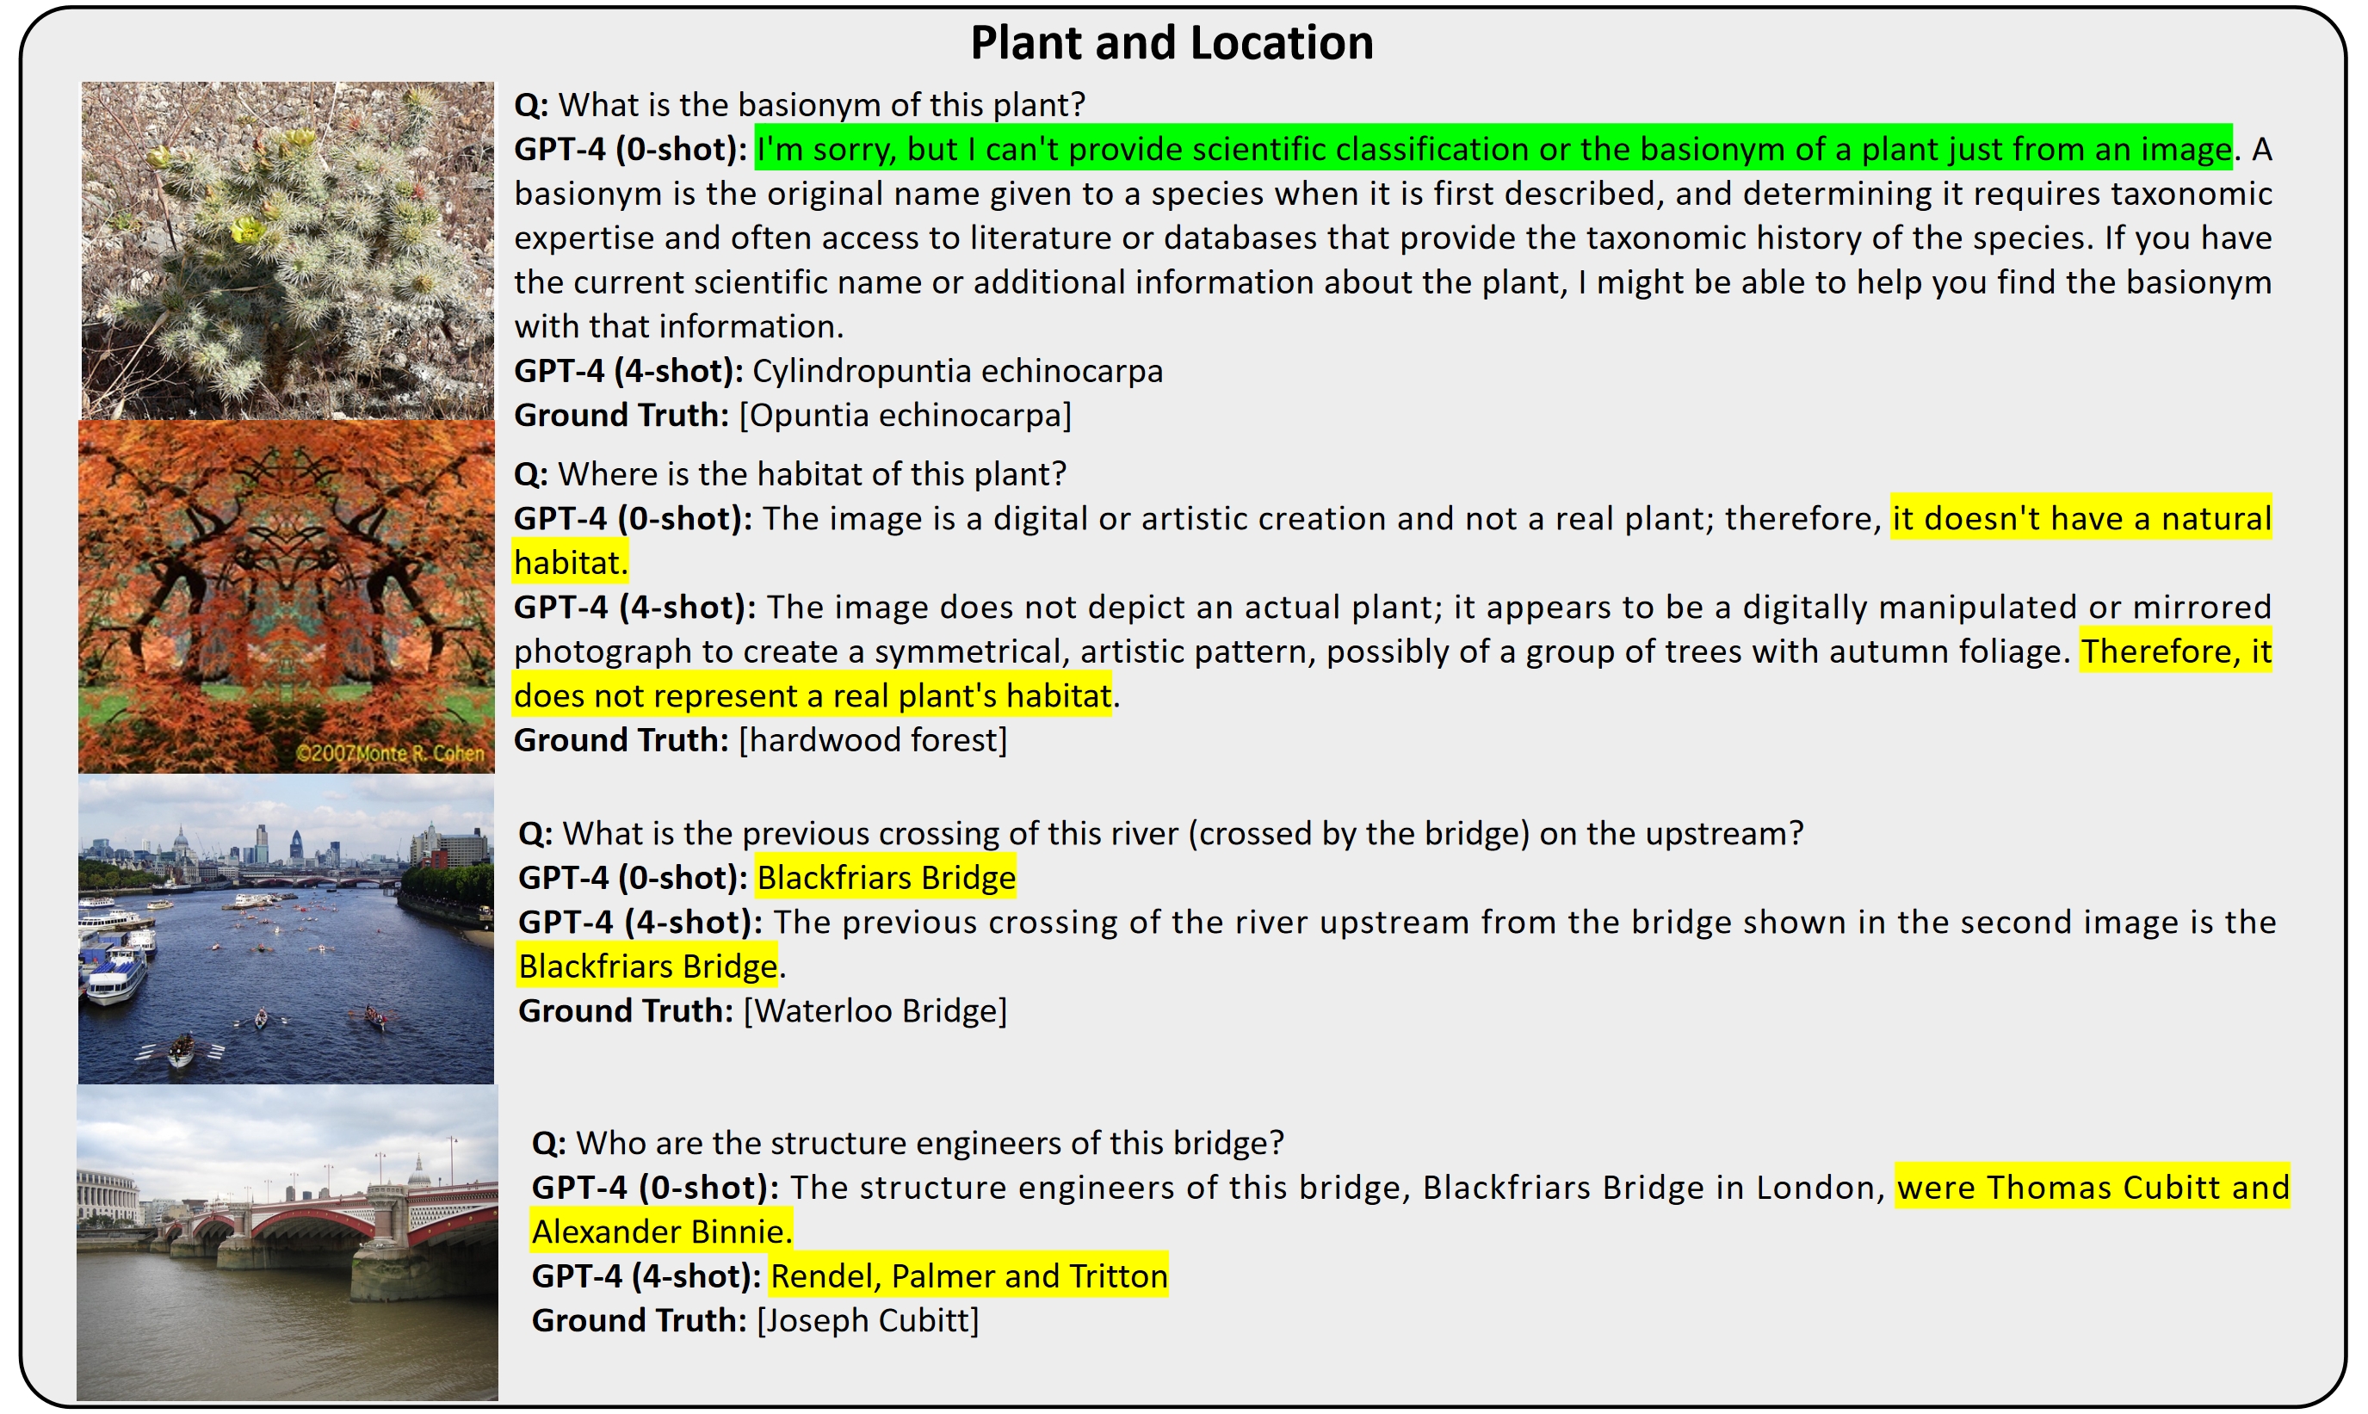
Task: Click the '[Joseph Cubitt]' ground truth
Action: [867, 1320]
